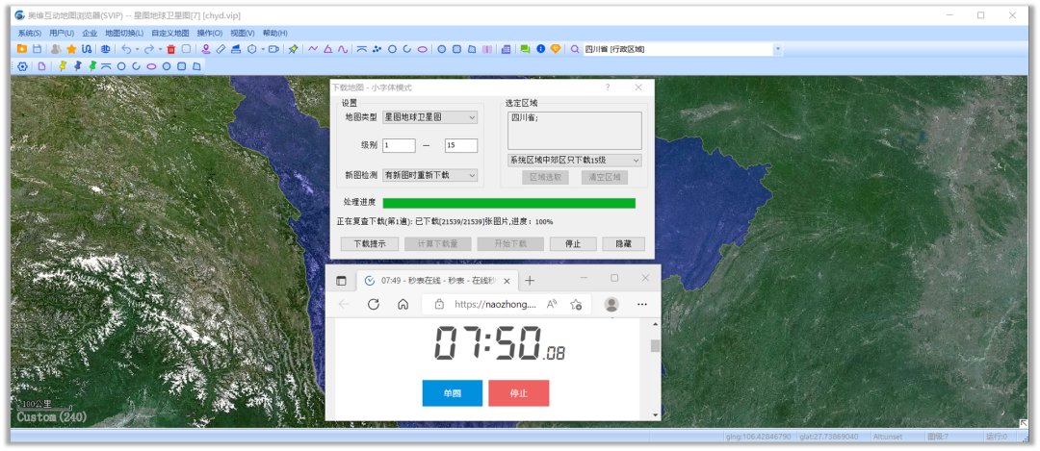Click the red trash delete icon

coord(170,49)
